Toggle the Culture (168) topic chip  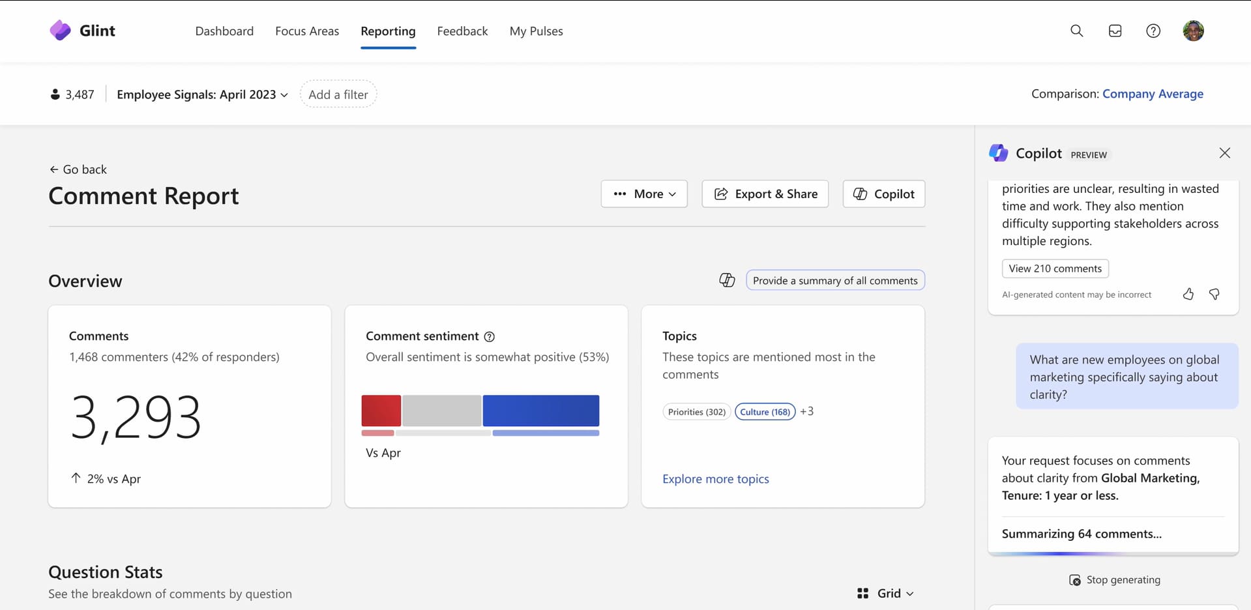(765, 412)
